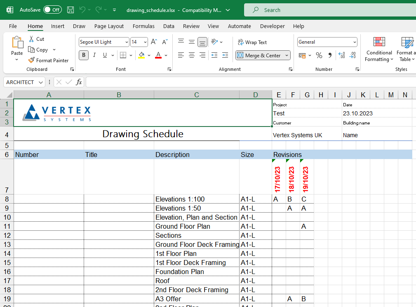This screenshot has width=416, height=307.
Task: Expand the Name Box dropdown arrow
Action: point(40,82)
